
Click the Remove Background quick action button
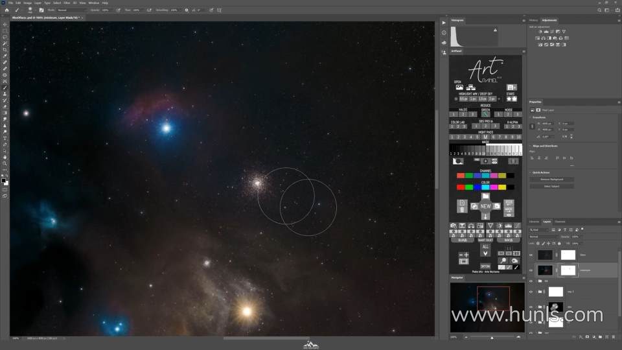tap(552, 180)
